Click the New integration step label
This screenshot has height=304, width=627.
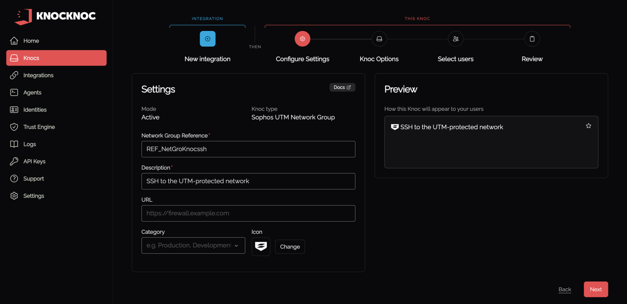point(208,59)
